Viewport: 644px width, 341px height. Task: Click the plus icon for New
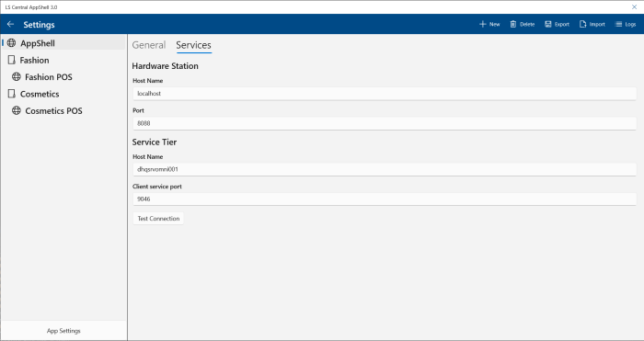483,24
